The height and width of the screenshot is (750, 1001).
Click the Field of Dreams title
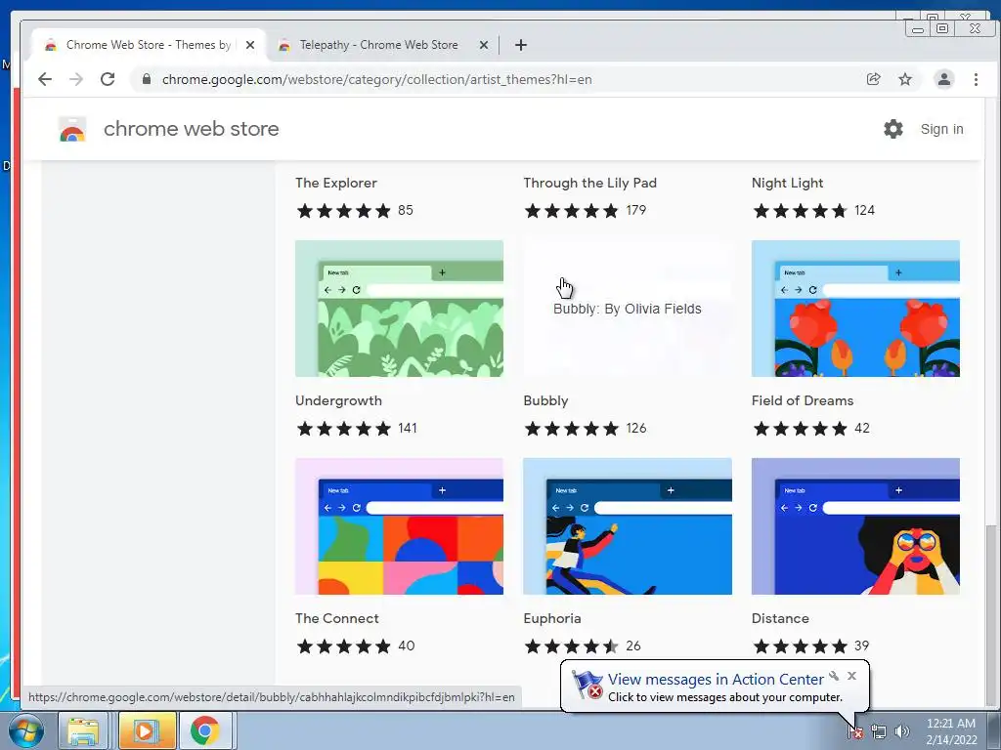tap(803, 400)
